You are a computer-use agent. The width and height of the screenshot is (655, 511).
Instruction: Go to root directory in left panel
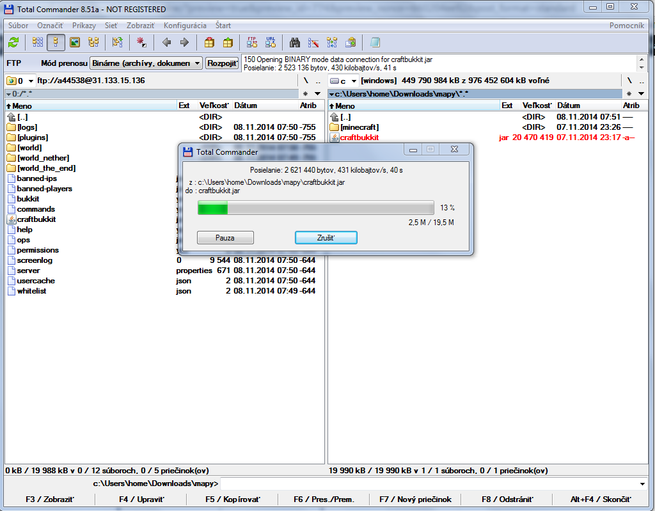[306, 81]
